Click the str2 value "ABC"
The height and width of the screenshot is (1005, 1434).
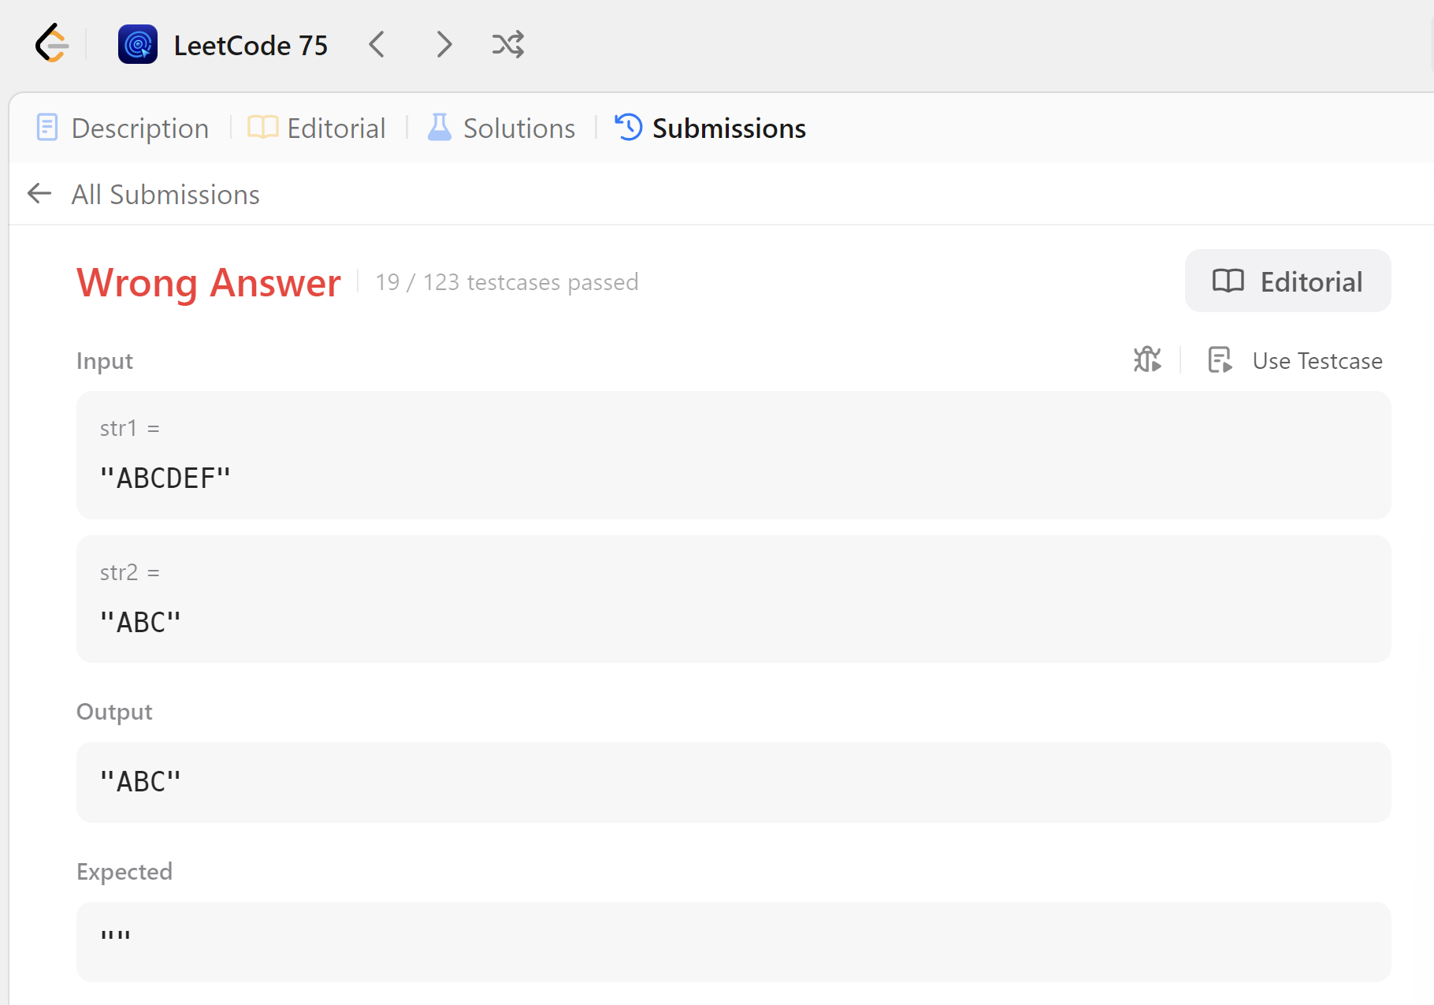pos(141,622)
